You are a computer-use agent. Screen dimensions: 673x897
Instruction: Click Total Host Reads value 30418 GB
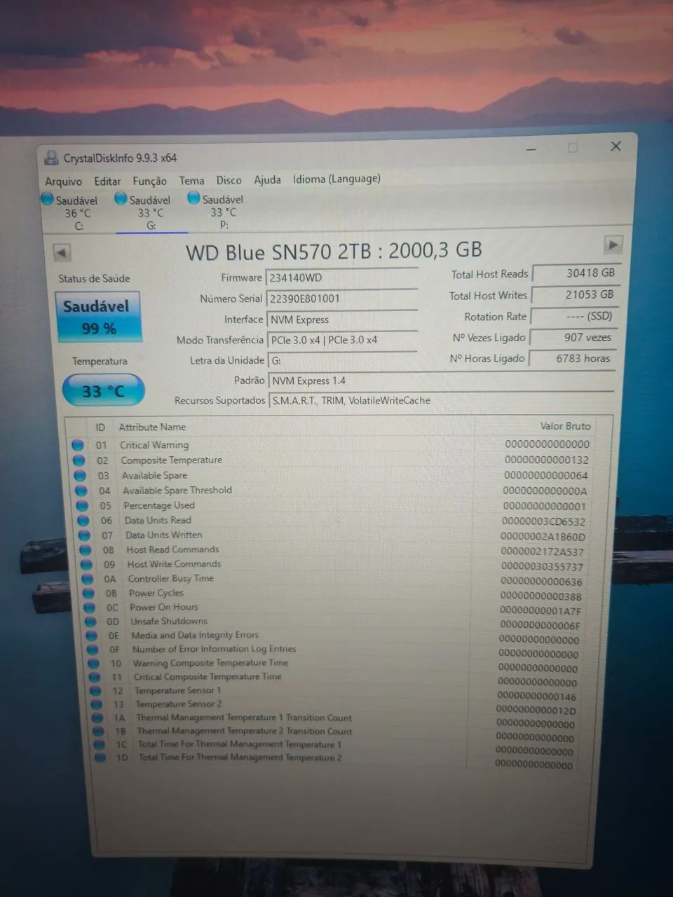(576, 273)
